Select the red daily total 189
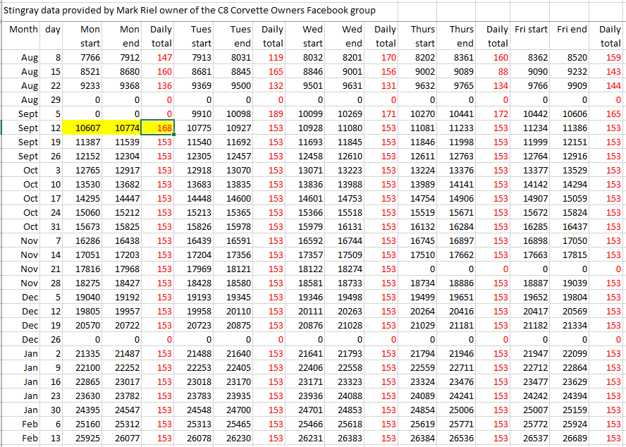Viewport: 626px width, 447px height. [x=272, y=114]
